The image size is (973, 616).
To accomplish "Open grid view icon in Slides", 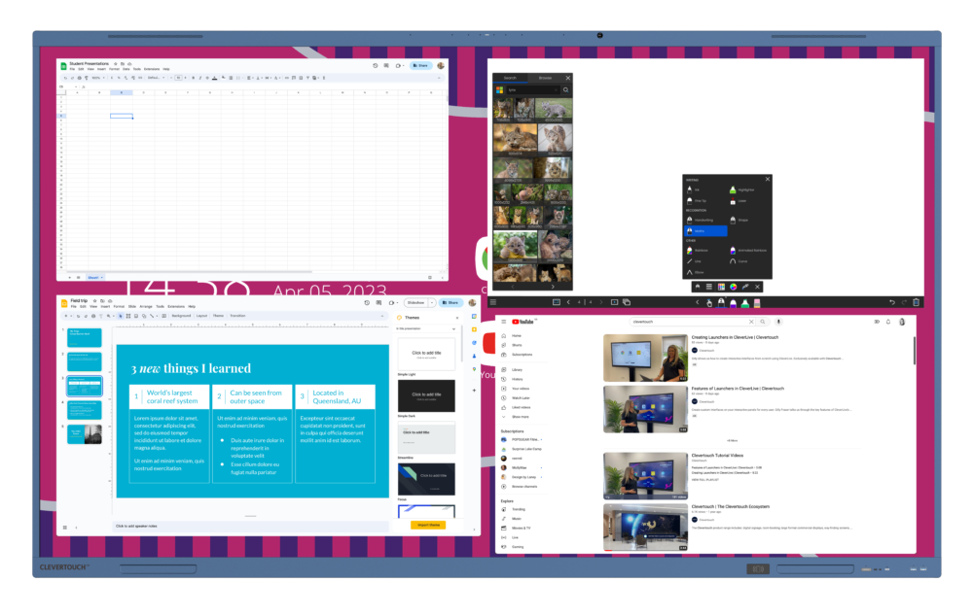I will point(64,528).
